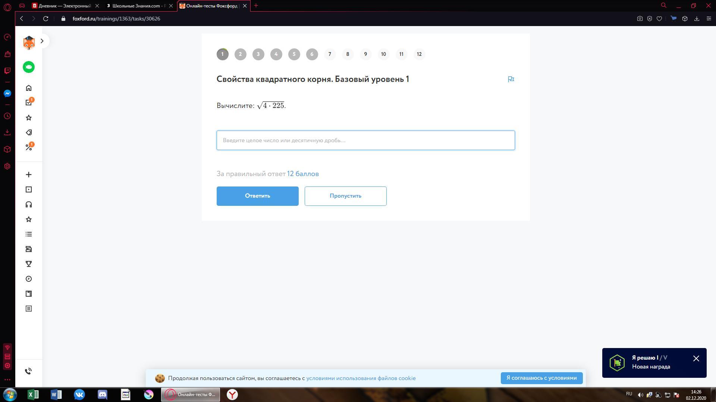Open the home icon in Foxford sidebar
This screenshot has height=402, width=716.
point(29,88)
